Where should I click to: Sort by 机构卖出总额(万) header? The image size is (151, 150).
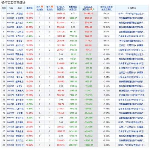(73, 8)
